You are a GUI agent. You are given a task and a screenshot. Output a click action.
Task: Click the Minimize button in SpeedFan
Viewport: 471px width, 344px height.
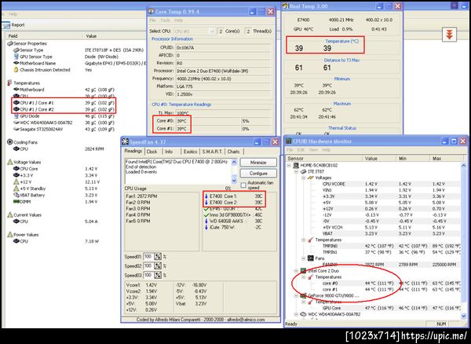tap(258, 163)
